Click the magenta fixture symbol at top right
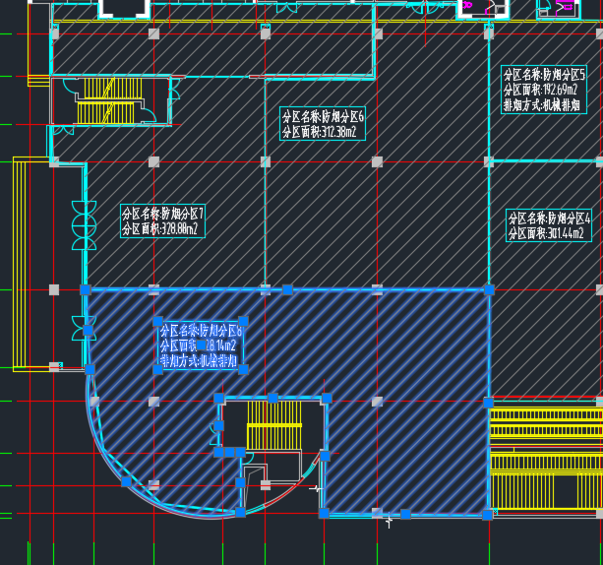Screen dimensions: 603x565 468,6
